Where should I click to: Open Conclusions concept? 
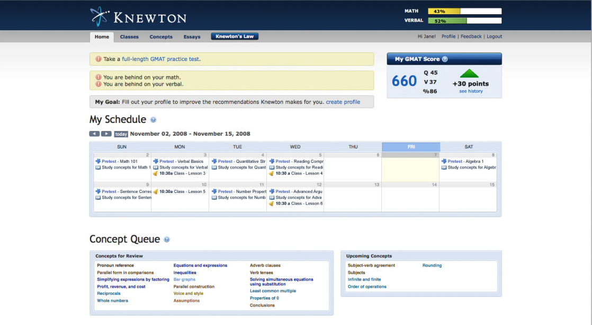[262, 305]
